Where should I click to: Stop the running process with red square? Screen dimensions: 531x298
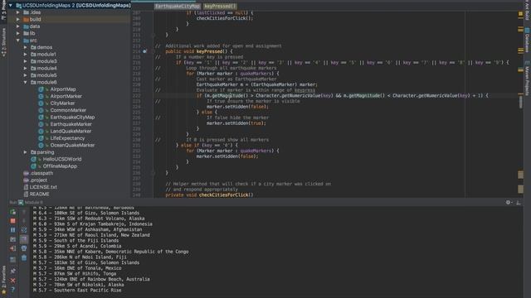click(x=13, y=221)
